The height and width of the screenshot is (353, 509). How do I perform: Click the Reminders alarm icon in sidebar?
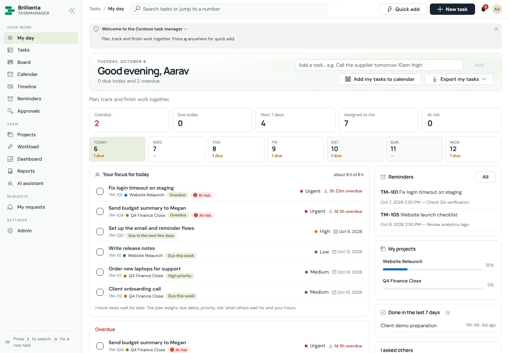point(10,99)
